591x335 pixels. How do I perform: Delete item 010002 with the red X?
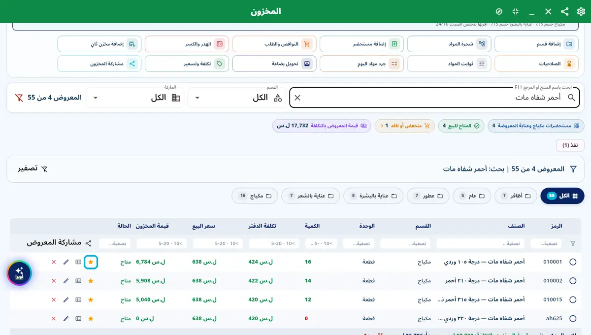pyautogui.click(x=54, y=281)
